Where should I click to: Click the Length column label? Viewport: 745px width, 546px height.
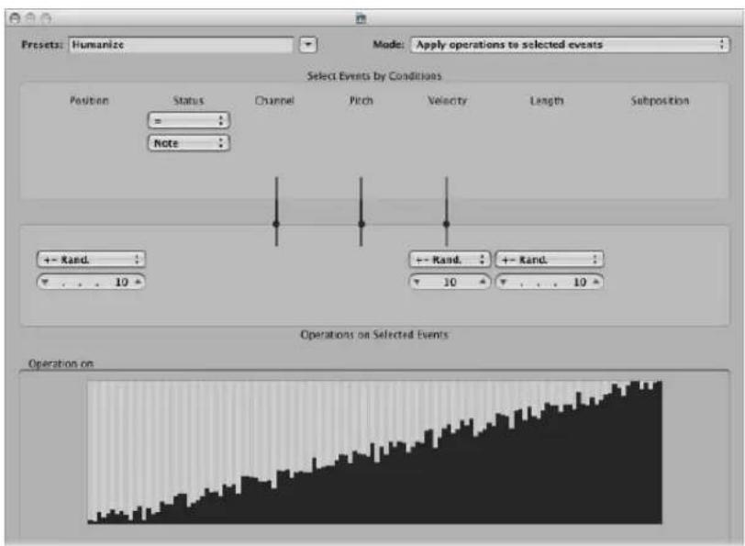point(547,100)
